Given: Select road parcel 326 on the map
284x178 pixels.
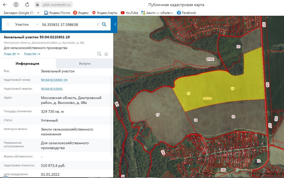Looking at the screenshot, I should pos(267,85).
